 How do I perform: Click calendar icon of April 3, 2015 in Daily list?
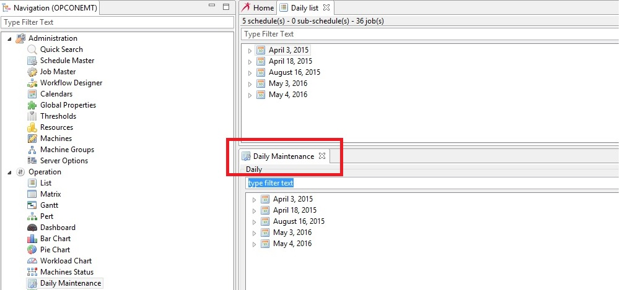[x=261, y=50]
